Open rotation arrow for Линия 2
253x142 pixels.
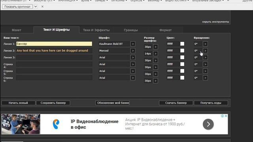[x=205, y=51]
